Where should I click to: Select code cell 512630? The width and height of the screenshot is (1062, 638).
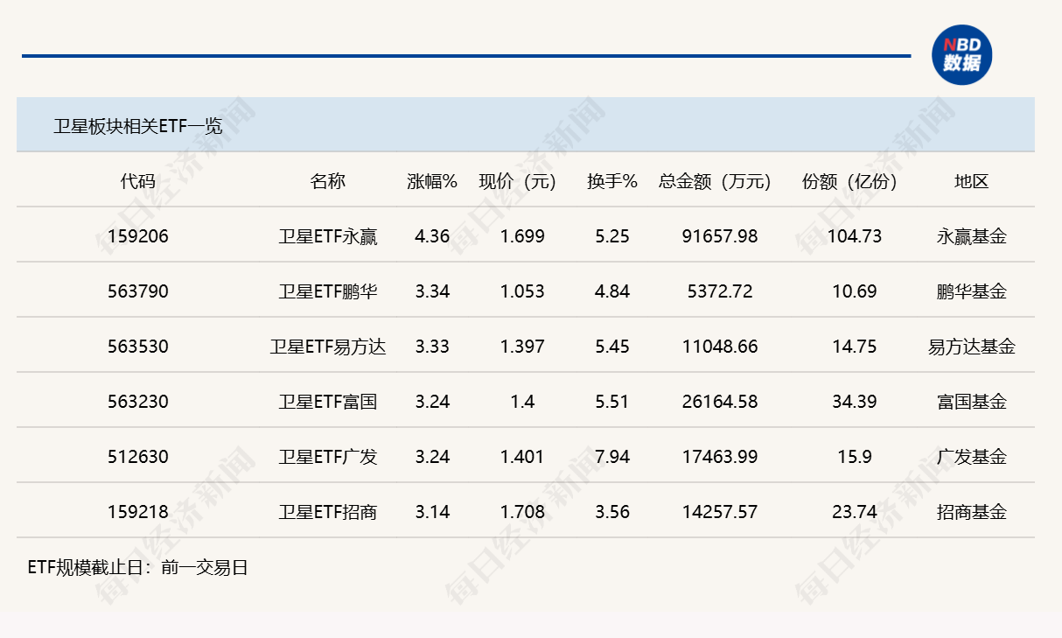(x=138, y=457)
